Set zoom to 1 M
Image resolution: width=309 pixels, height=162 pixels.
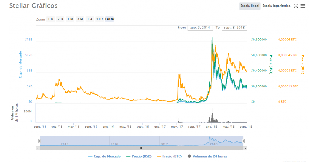coord(70,19)
